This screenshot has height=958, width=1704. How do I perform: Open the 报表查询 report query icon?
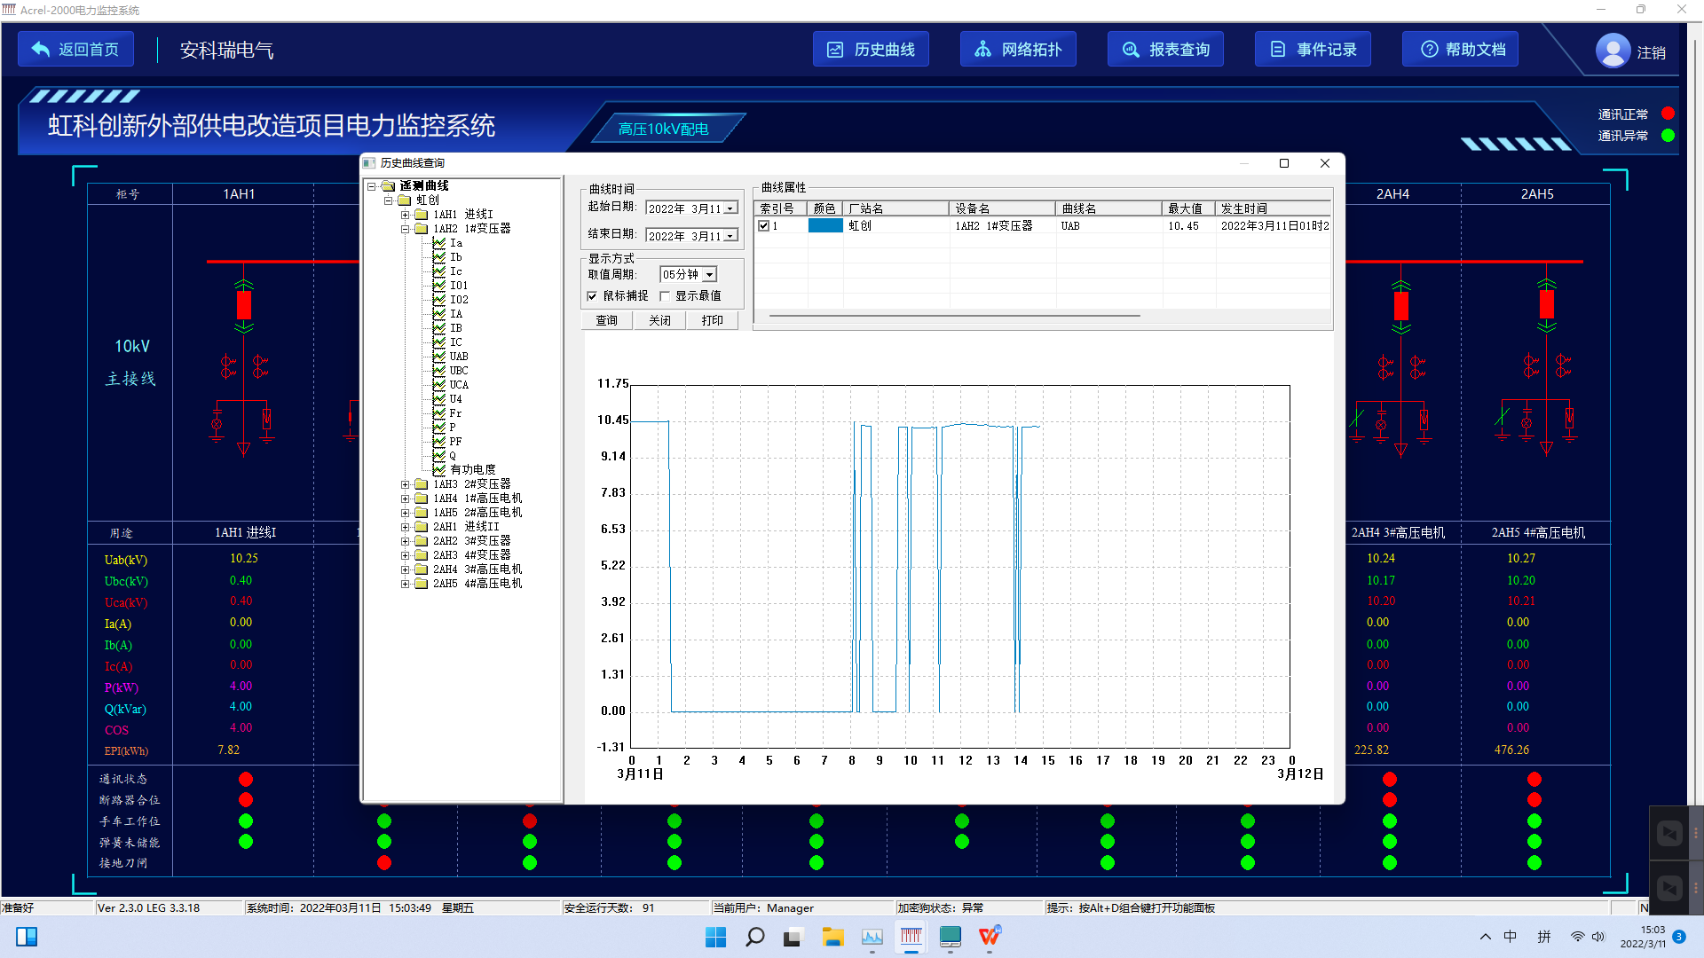point(1131,50)
